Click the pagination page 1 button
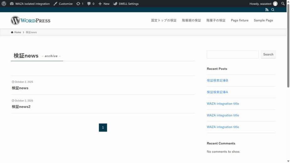290x163 pixels. tap(103, 128)
